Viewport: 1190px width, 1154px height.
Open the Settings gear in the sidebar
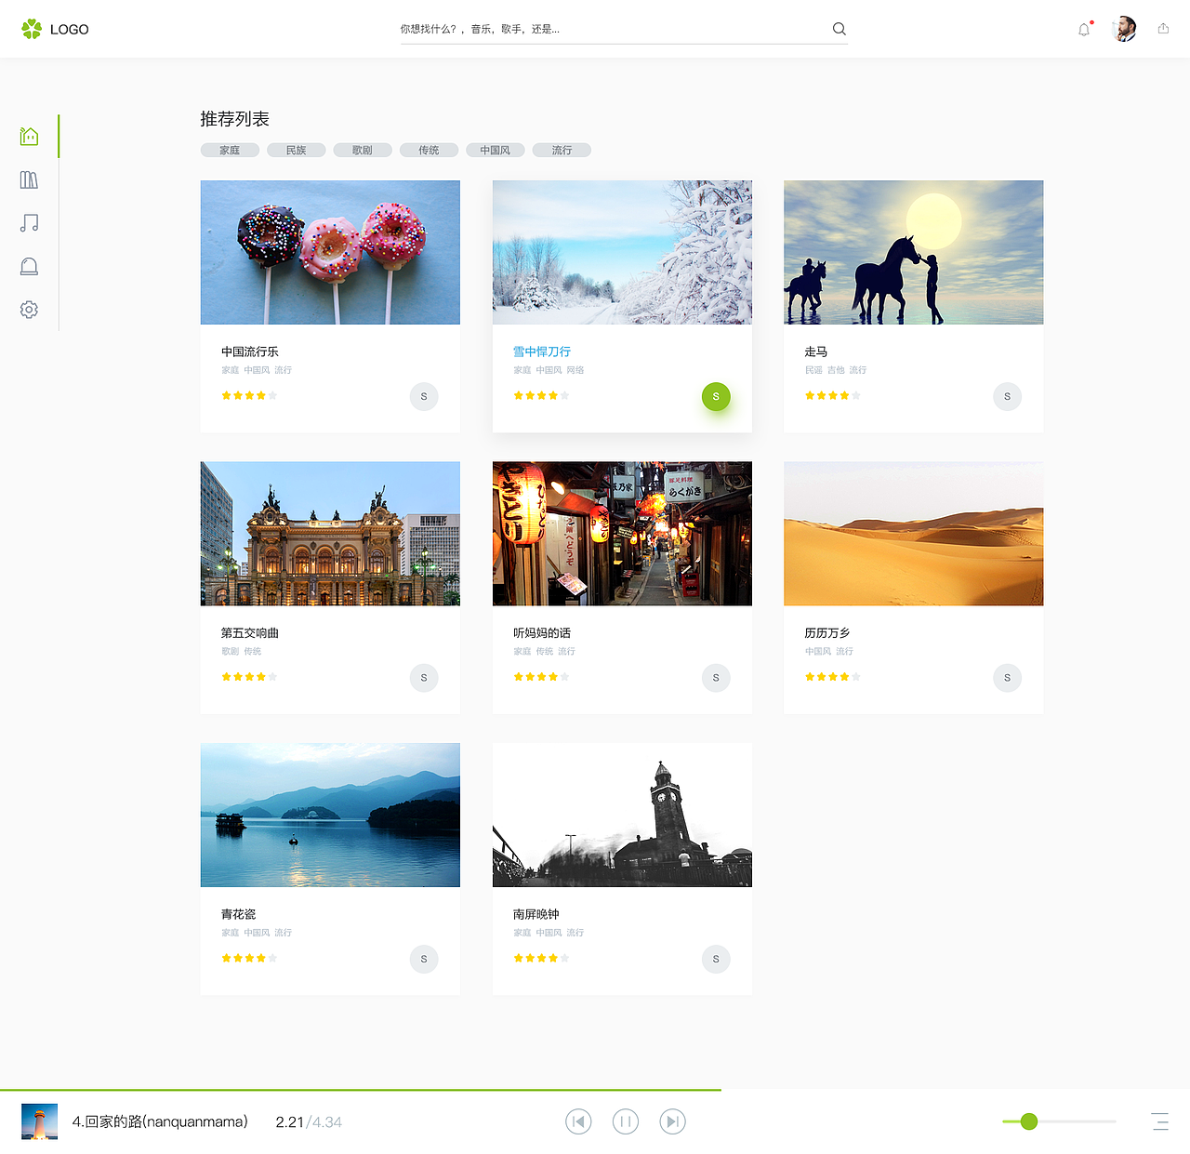pyautogui.click(x=29, y=309)
